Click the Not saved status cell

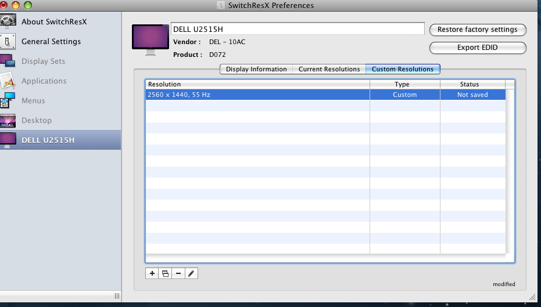point(472,95)
